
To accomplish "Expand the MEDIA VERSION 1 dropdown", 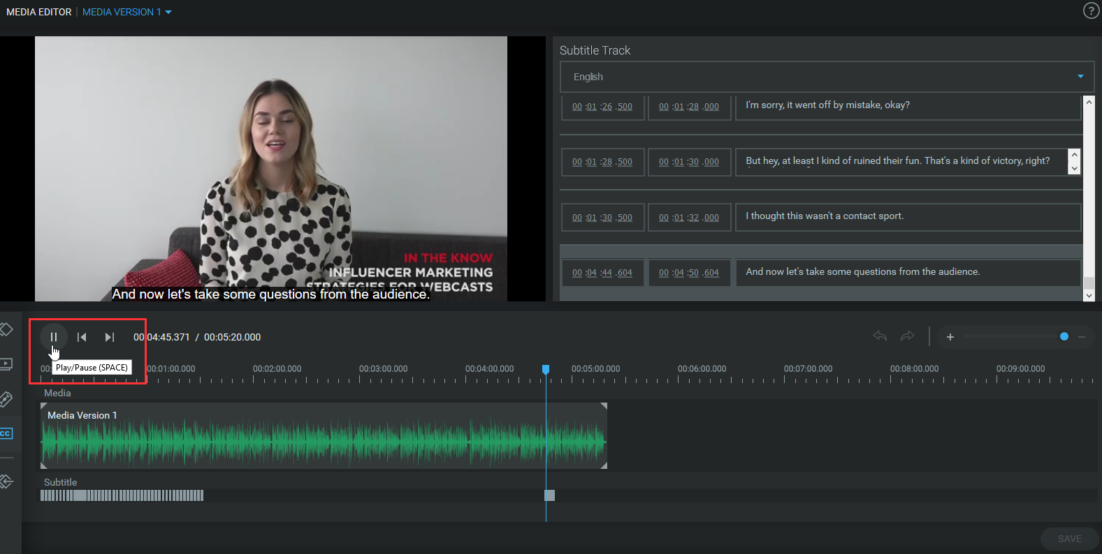I will tap(127, 12).
